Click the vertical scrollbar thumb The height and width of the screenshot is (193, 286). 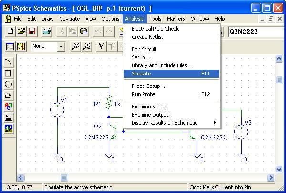point(279,80)
